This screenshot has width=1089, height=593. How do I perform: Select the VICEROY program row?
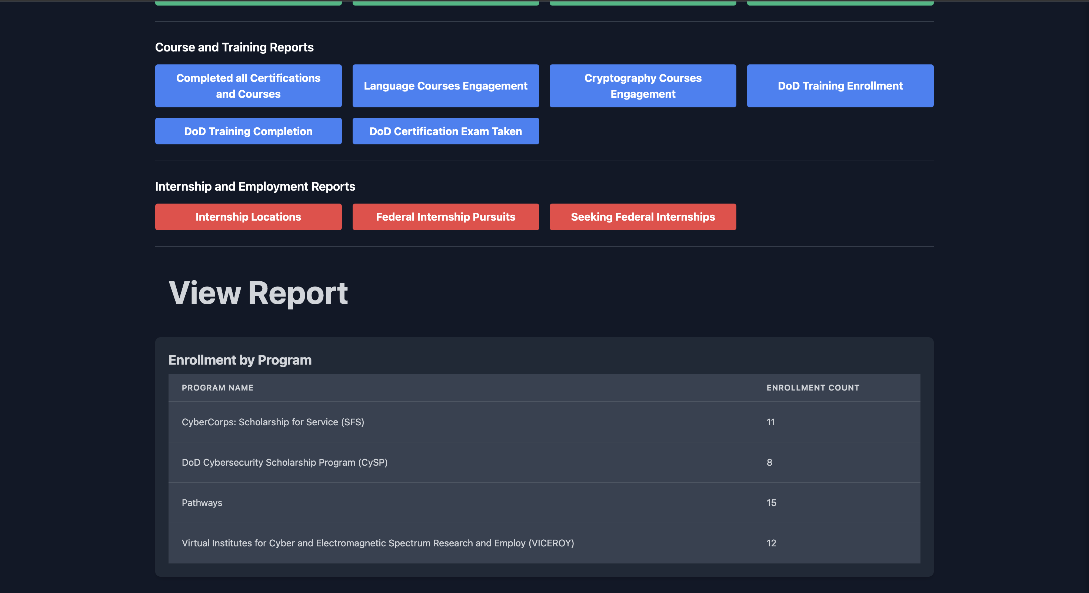(377, 543)
